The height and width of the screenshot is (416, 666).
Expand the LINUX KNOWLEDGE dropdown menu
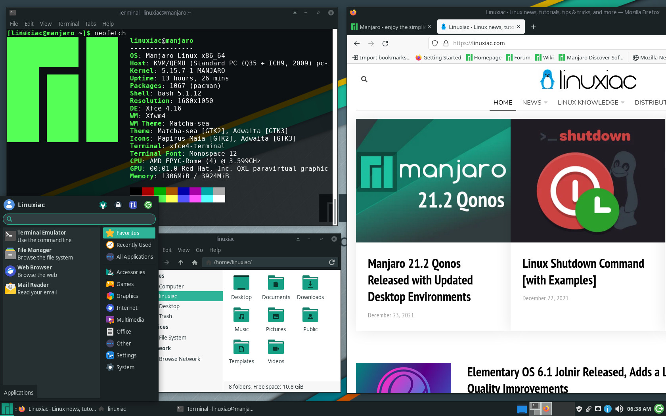591,102
